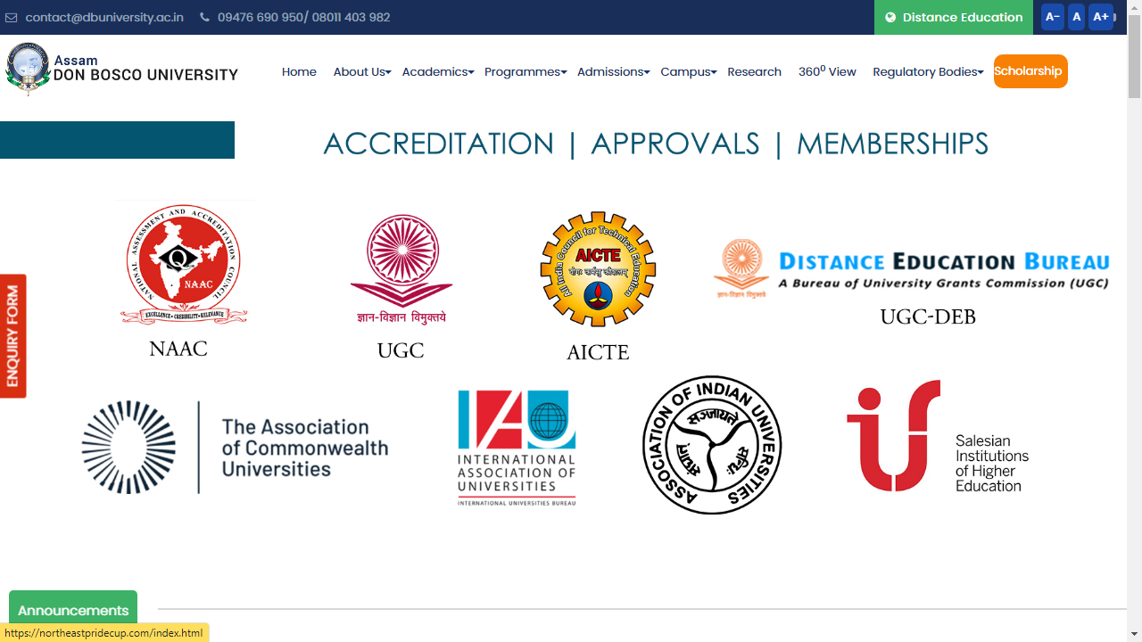Click the NAAC accreditation logo
This screenshot has width=1142, height=642.
184,265
